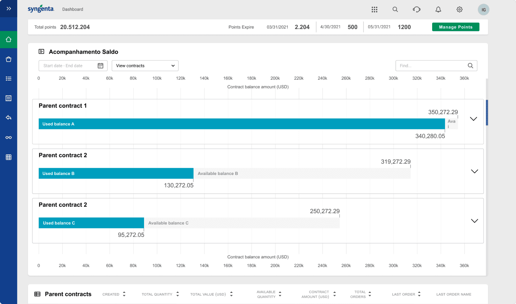
Task: Click the Start date - End date field
Action: point(73,66)
